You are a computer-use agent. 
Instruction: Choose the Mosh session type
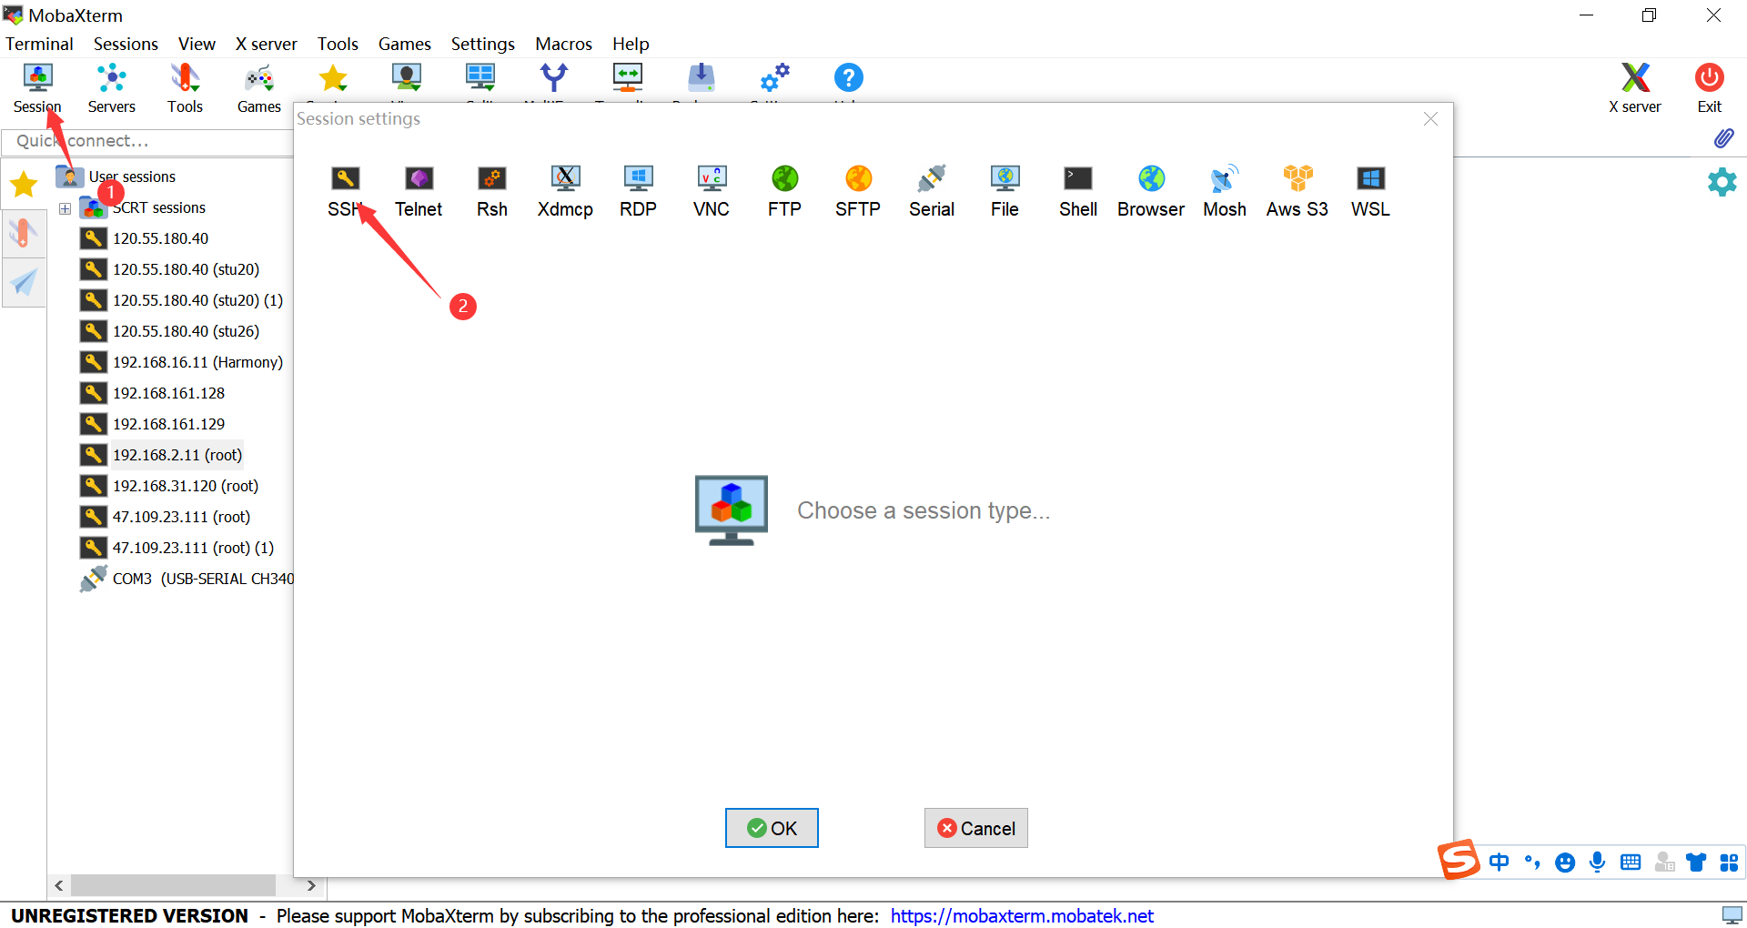click(1225, 192)
